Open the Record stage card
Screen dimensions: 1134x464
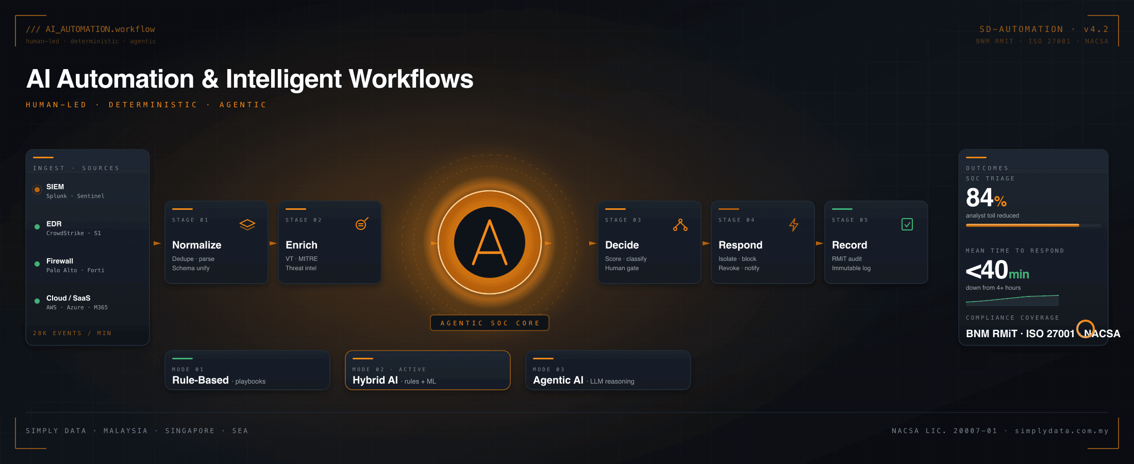coord(876,242)
